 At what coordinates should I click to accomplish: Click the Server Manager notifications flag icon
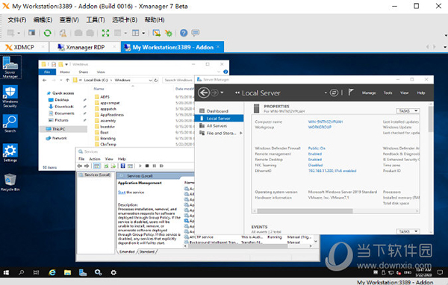coord(351,93)
